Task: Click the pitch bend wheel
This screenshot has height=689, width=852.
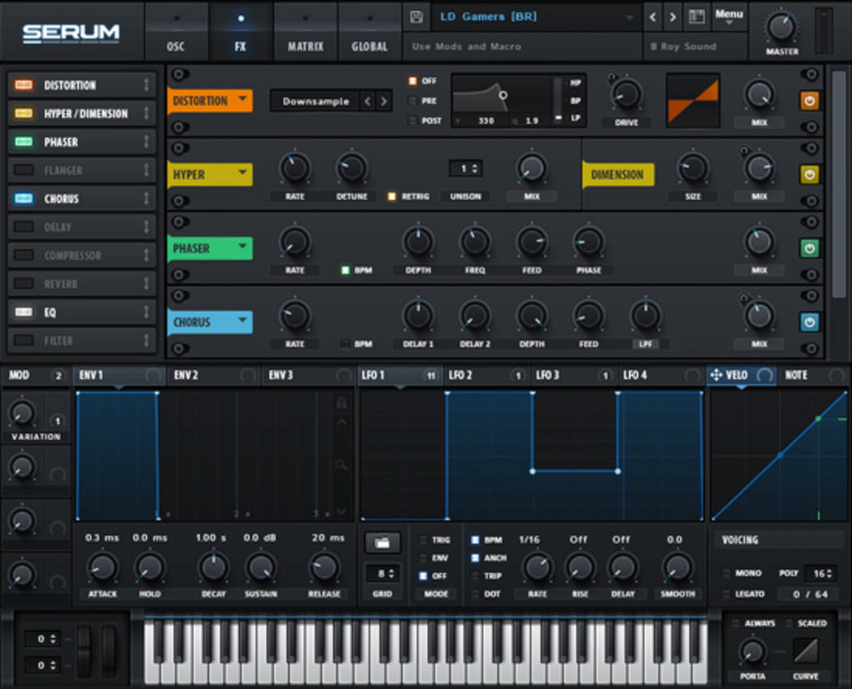Action: point(84,650)
